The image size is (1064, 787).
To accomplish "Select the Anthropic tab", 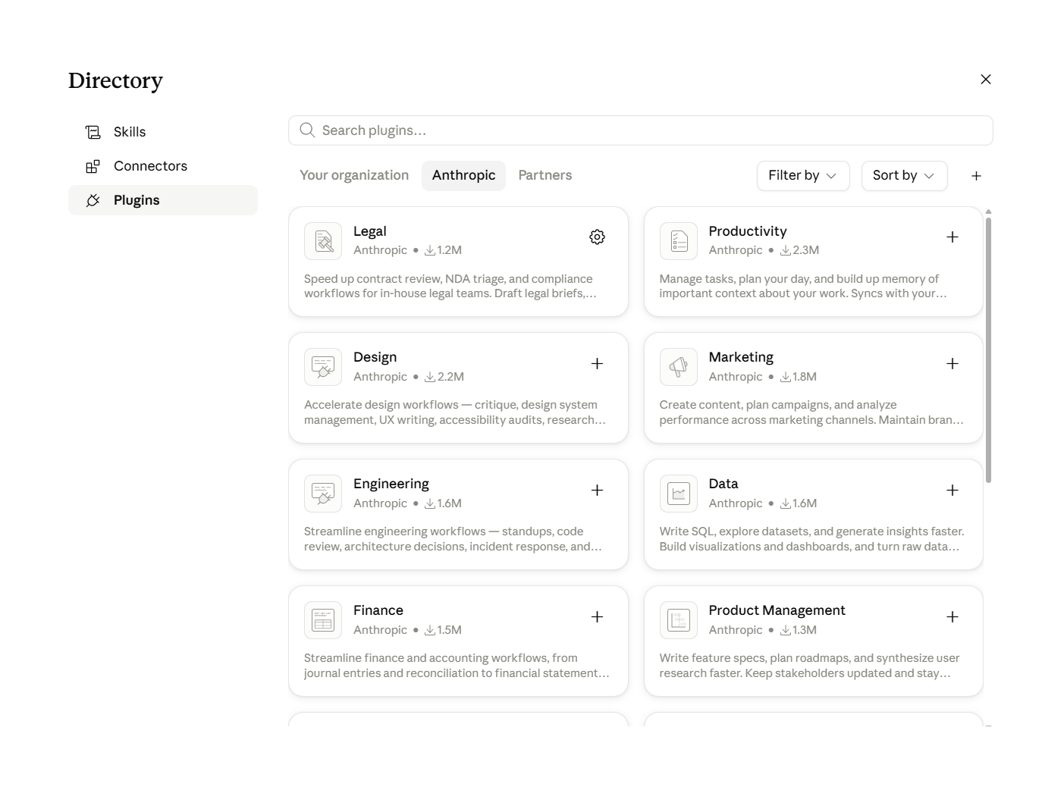I will point(463,176).
